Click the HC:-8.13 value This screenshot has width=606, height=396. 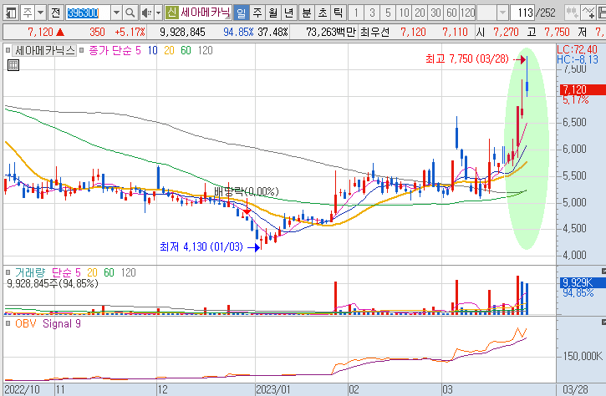coord(578,59)
